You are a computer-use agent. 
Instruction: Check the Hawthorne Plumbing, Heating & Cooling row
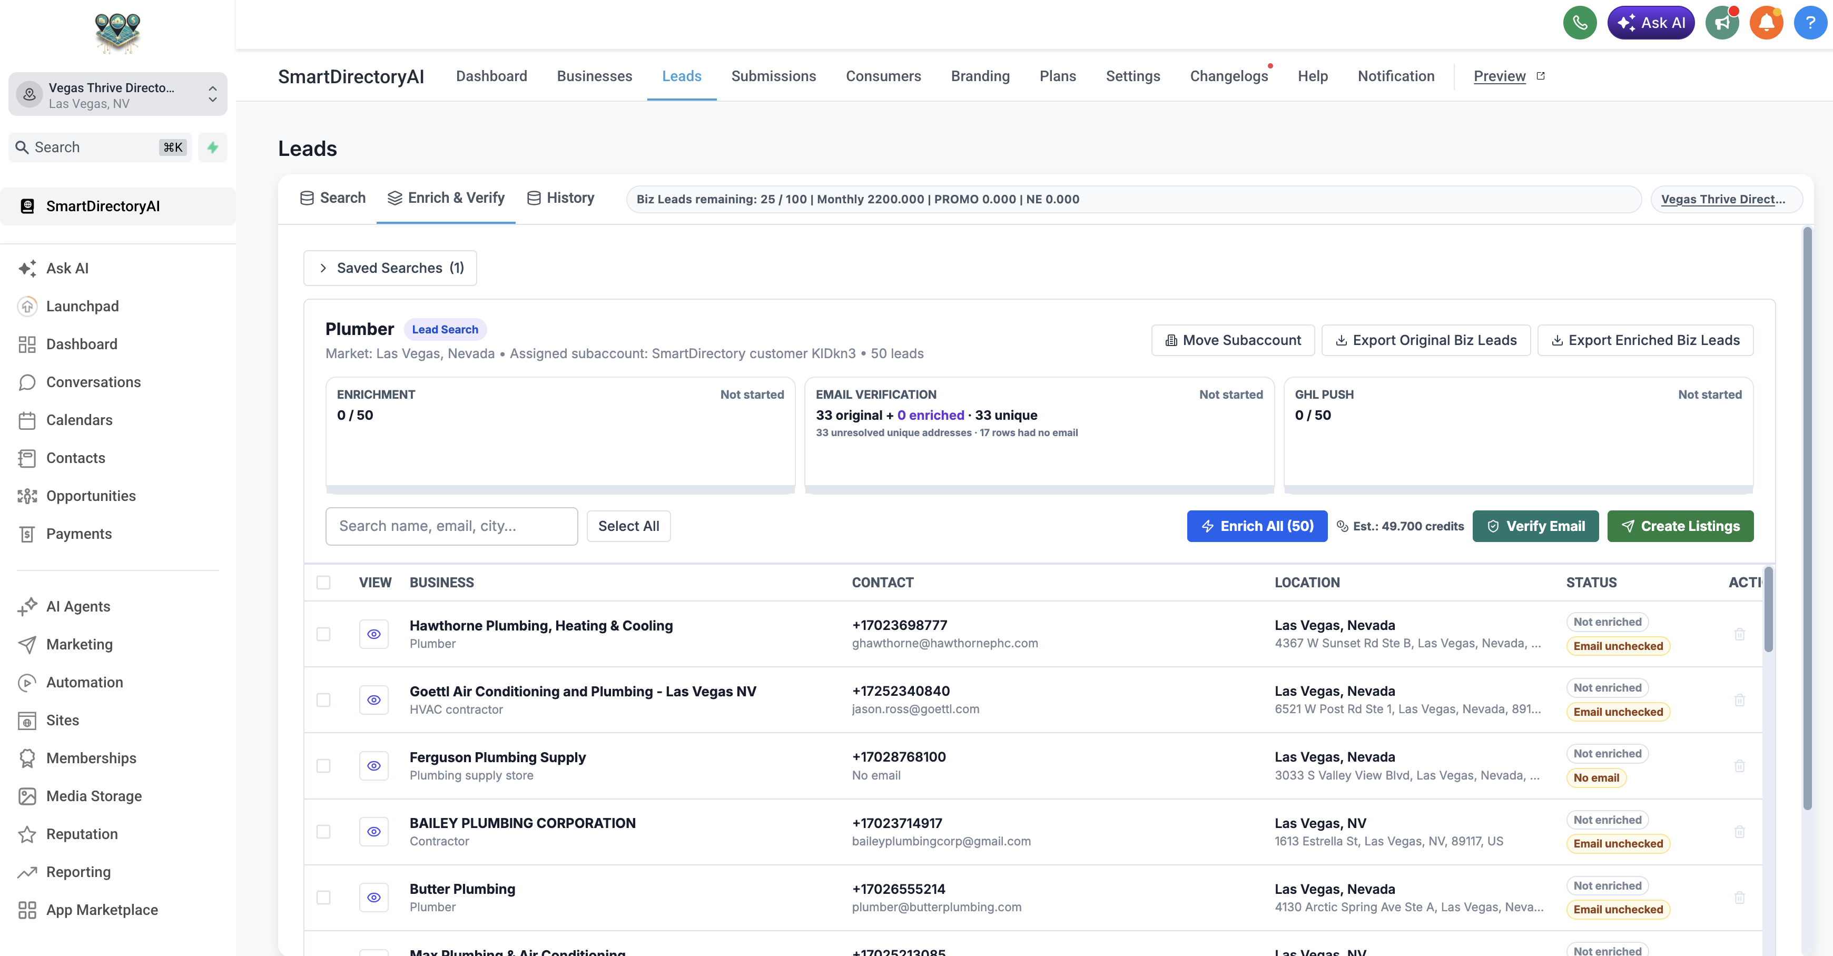(x=323, y=634)
